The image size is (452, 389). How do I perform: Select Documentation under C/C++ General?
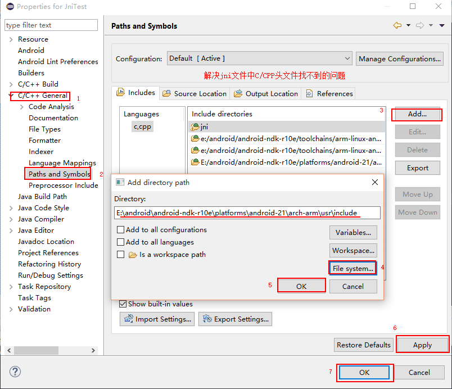[x=53, y=117]
